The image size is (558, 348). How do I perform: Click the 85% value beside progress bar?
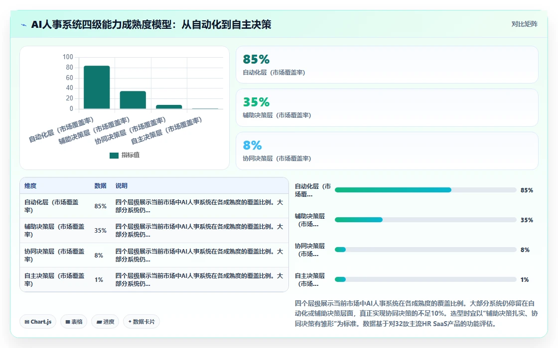[527, 190]
